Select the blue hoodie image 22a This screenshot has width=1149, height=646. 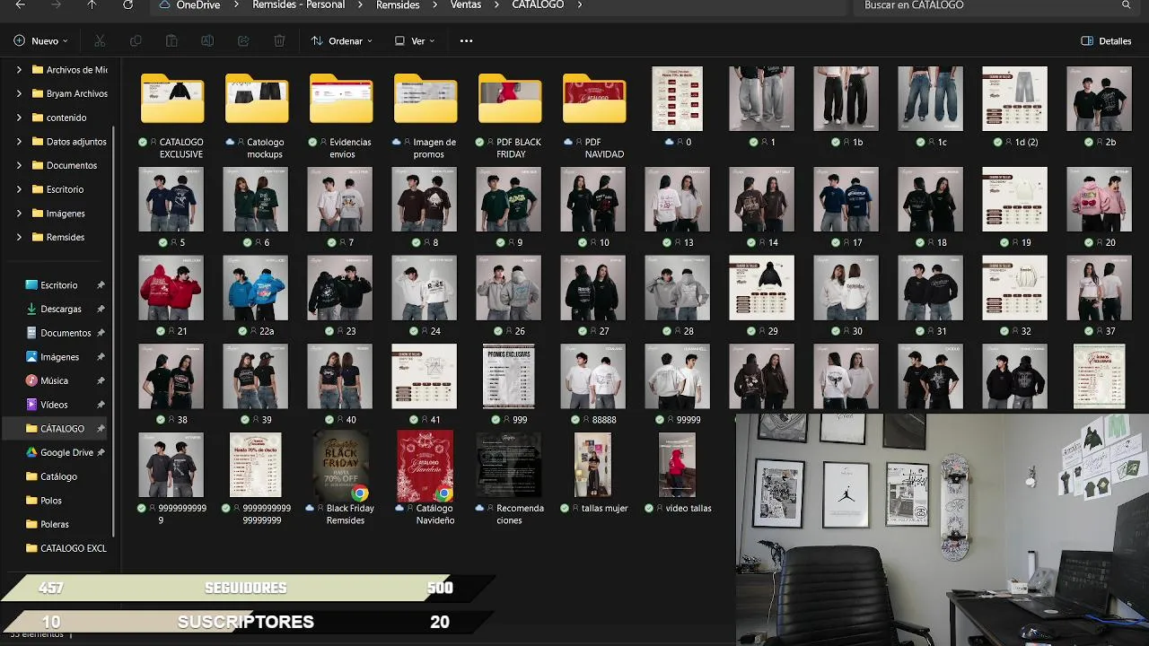256,288
